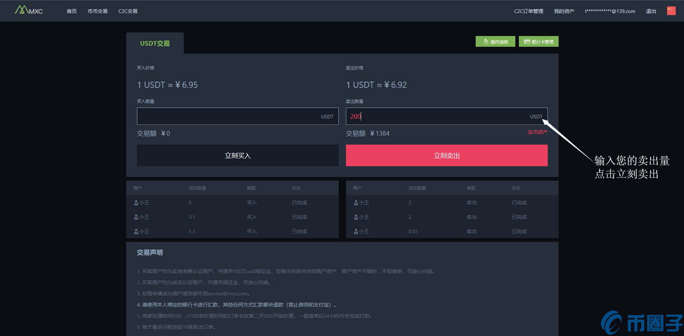Screen dimensions: 684x336
Task: Open C2C交易 in the navigation bar
Action: [128, 11]
